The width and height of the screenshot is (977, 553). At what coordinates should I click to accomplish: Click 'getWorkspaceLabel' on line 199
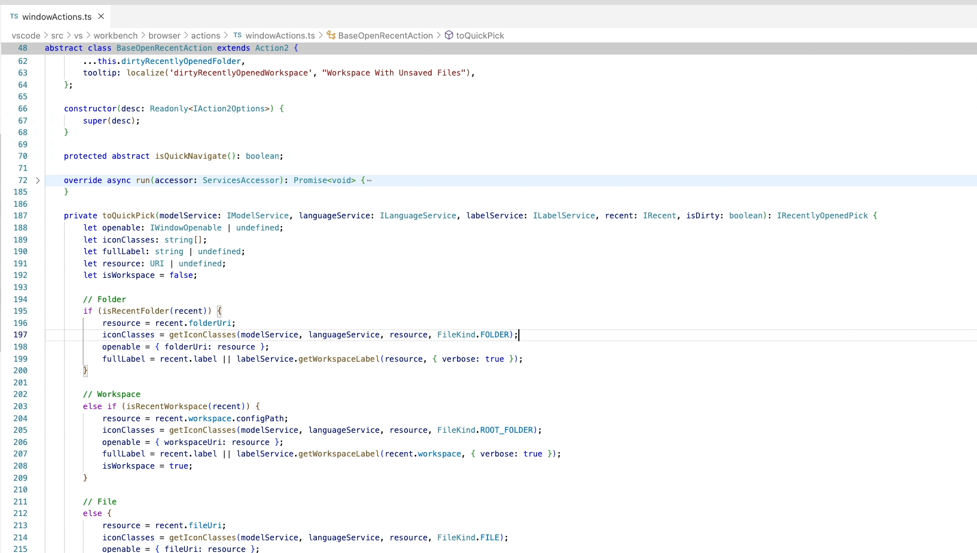(339, 359)
